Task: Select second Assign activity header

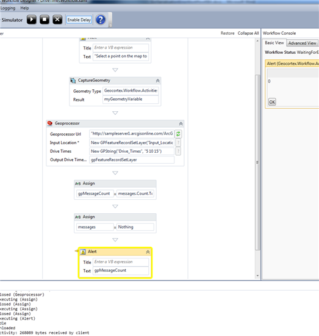Action: (x=115, y=217)
